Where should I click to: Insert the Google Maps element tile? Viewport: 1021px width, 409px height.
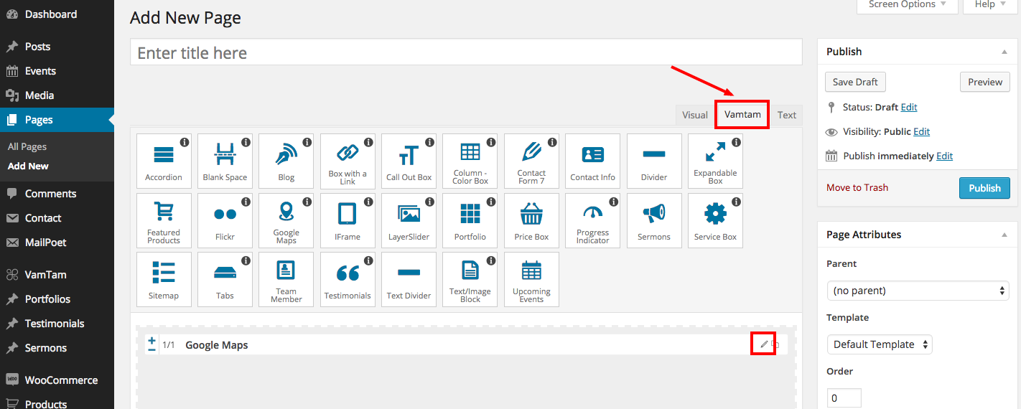[286, 220]
